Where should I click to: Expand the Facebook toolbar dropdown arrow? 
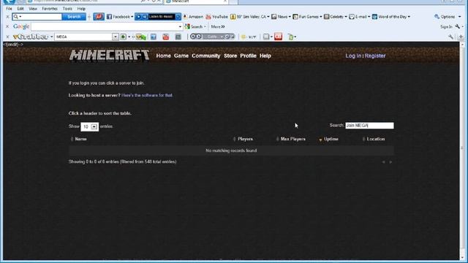132,17
